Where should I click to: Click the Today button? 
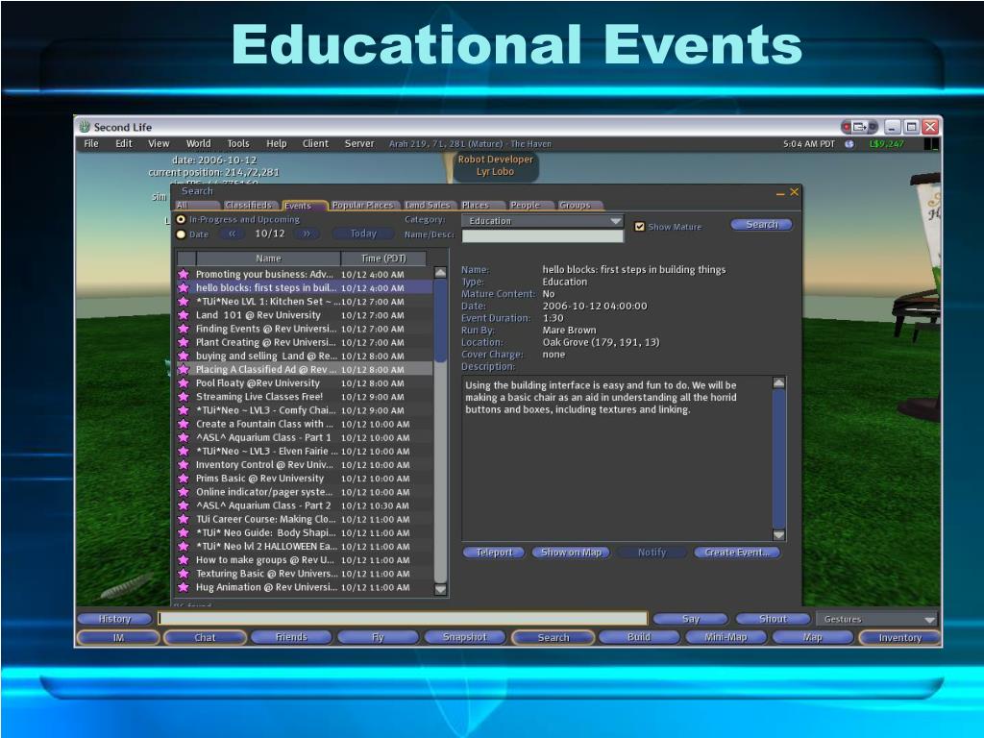point(363,234)
